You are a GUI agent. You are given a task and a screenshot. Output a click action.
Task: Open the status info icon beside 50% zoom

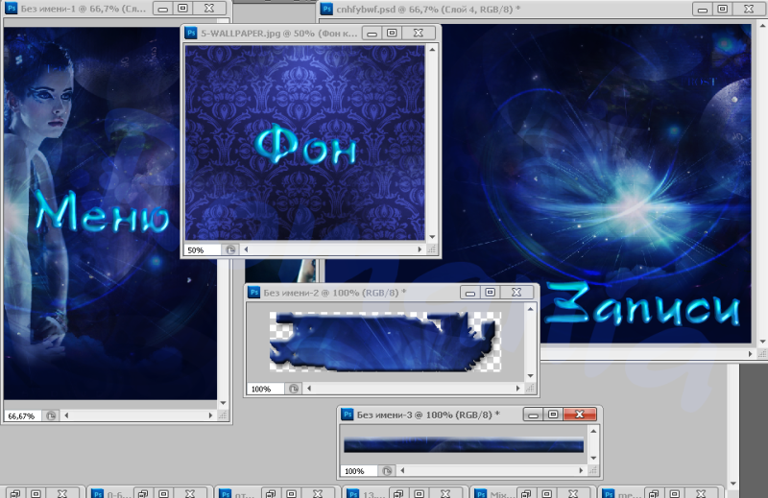point(230,249)
